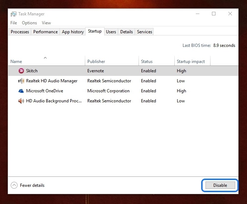Click the Fewer details text link
This screenshot has width=247, height=204.
32,185
